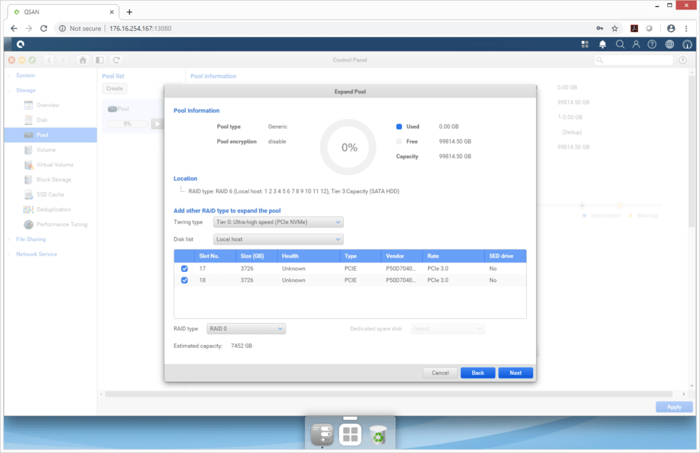
Task: Open Deduplication in sidebar
Action: (53, 209)
